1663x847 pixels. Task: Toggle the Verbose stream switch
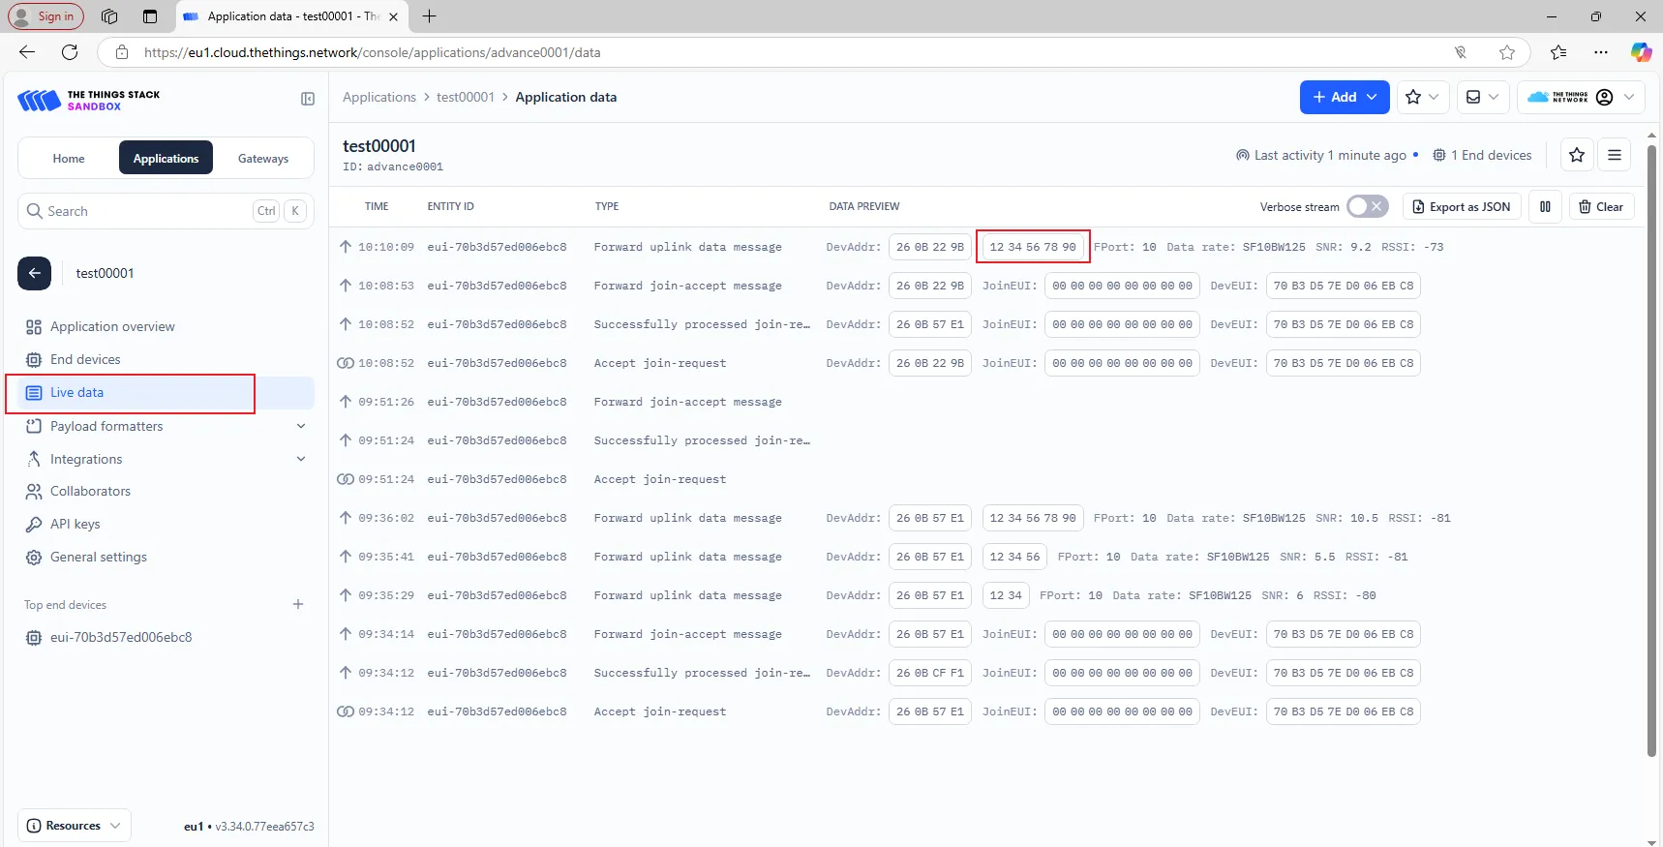click(1367, 206)
